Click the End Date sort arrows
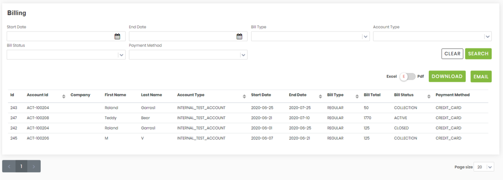Image resolution: width=503 pixels, height=180 pixels. point(320,96)
